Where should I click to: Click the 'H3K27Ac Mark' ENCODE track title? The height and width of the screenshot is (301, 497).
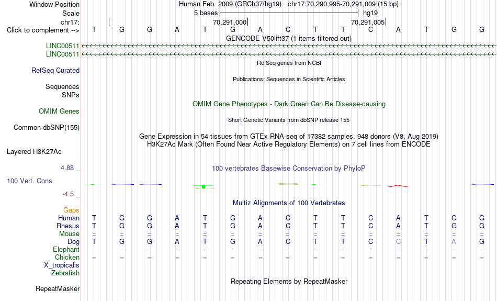289,144
